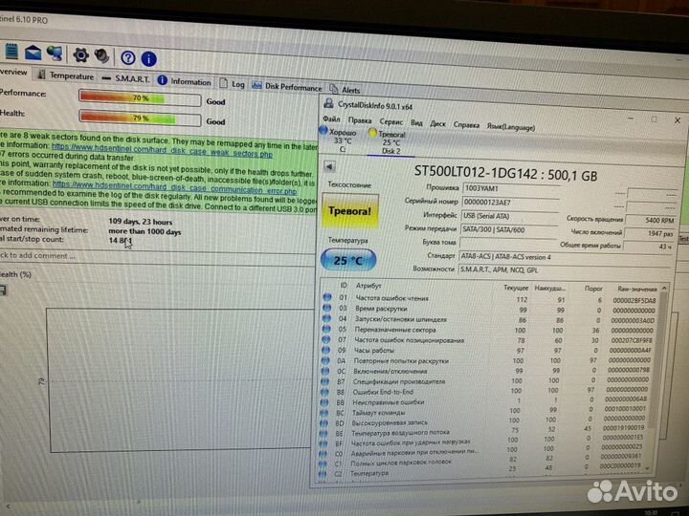
Task: Click the status dot of attribute 05 Переназначенные сектора
Action: [326, 329]
